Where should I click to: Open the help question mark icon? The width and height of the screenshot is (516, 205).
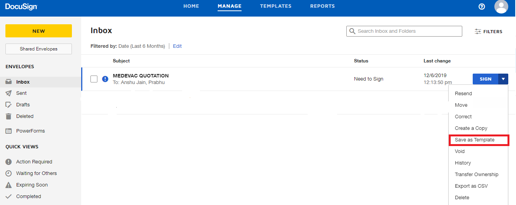(x=482, y=7)
